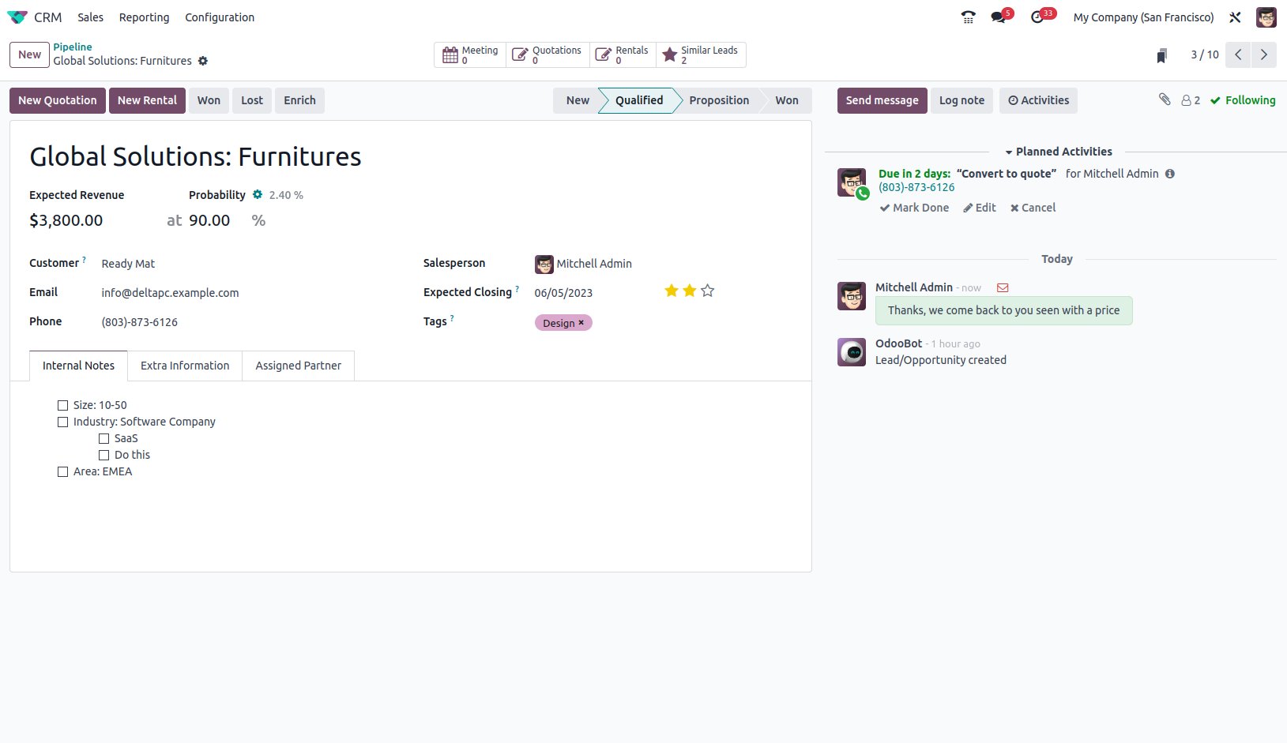Open the activities clock icon with 33 badge
This screenshot has height=743, width=1287.
1037,17
